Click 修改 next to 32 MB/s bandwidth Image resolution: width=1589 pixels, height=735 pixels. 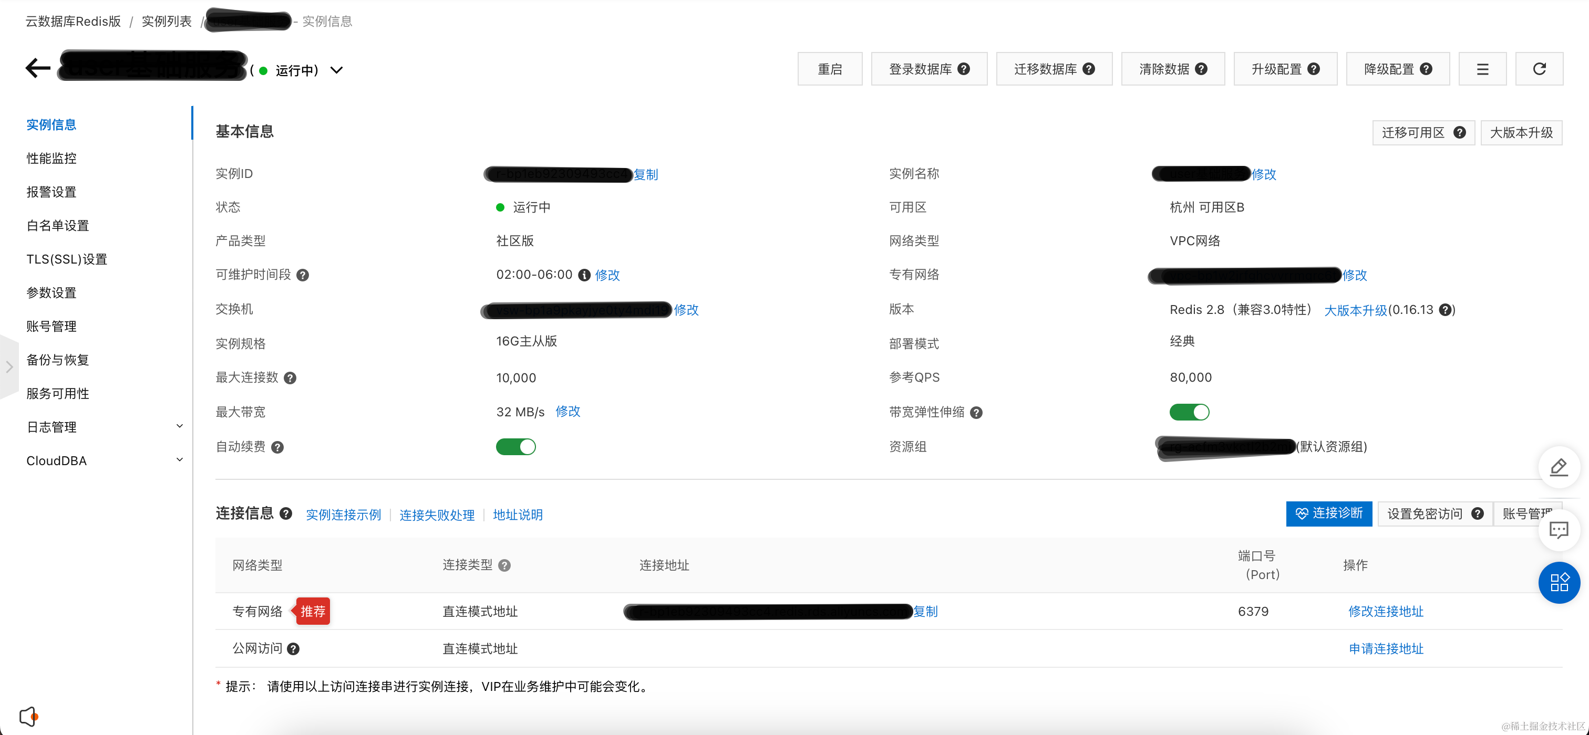click(568, 412)
